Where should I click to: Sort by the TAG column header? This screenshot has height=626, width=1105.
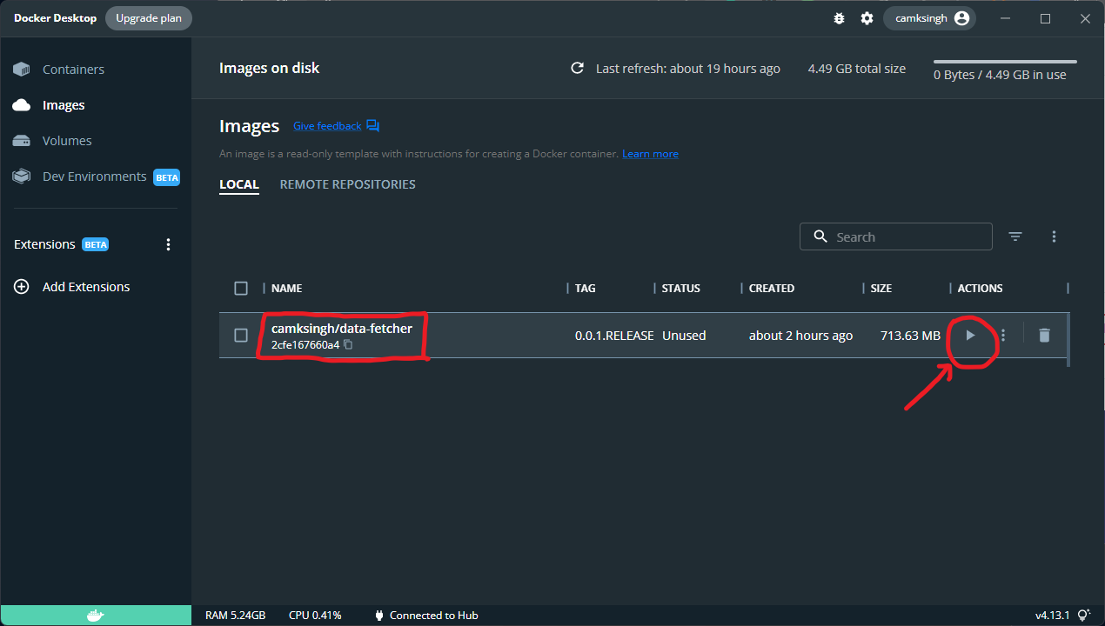[586, 288]
